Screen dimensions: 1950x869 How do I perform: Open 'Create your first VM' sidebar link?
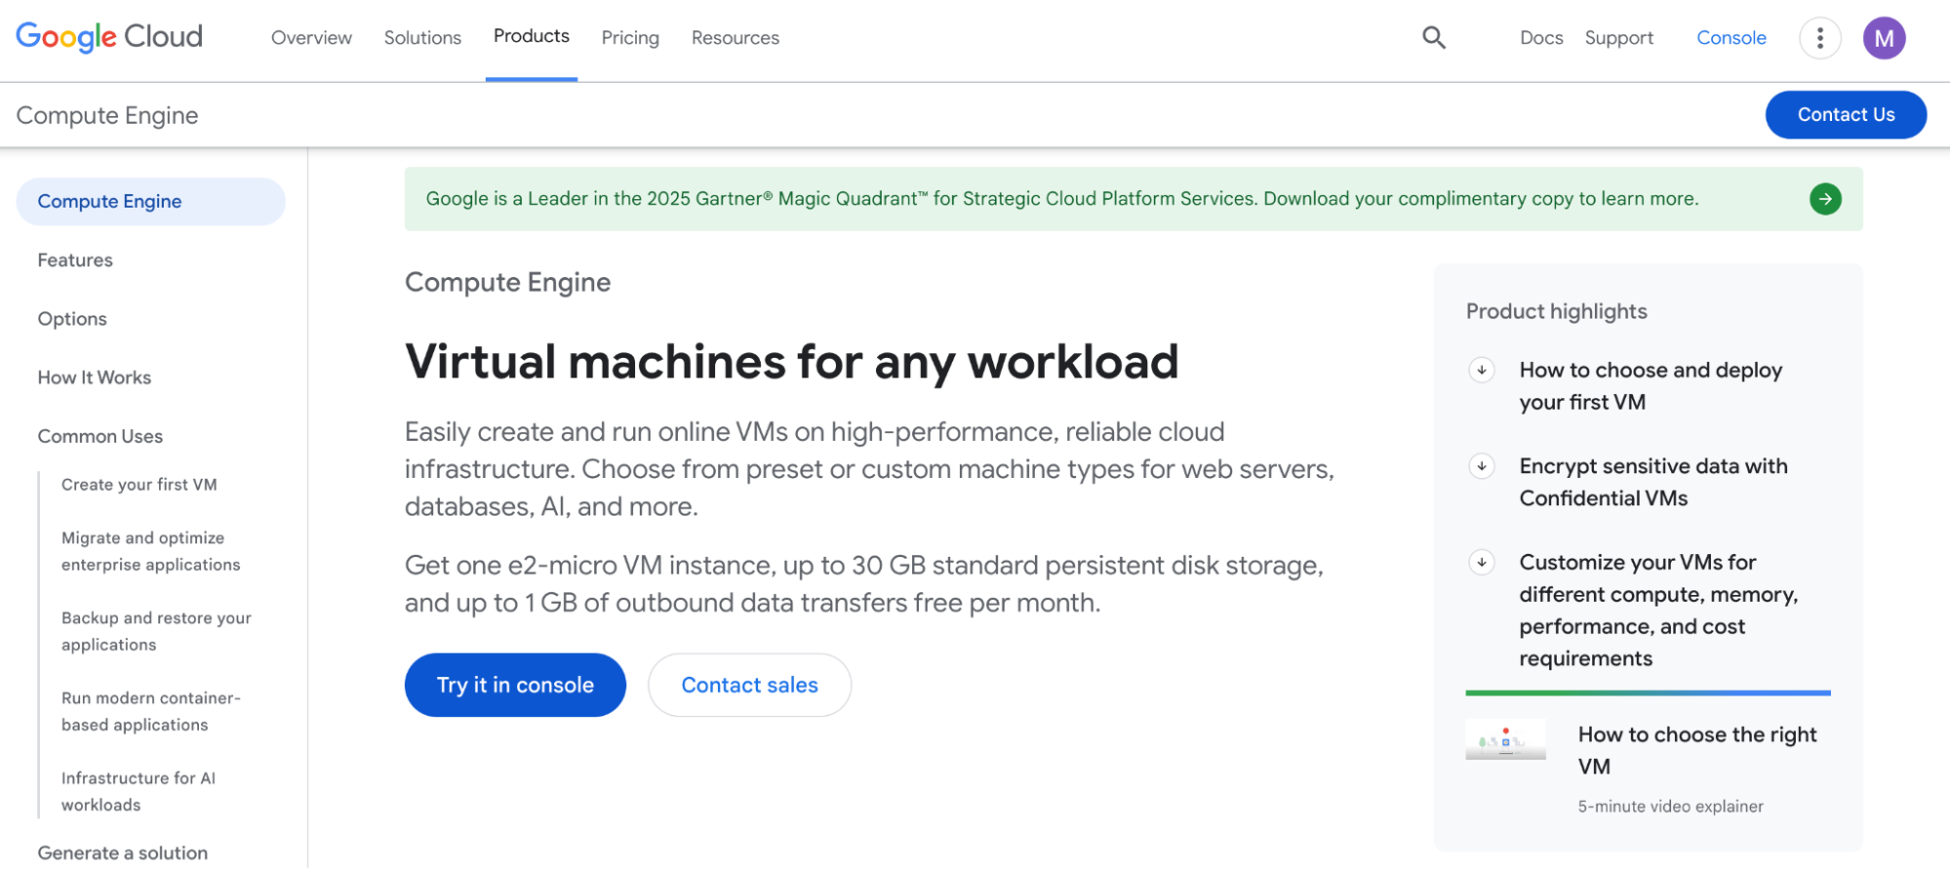(x=139, y=485)
